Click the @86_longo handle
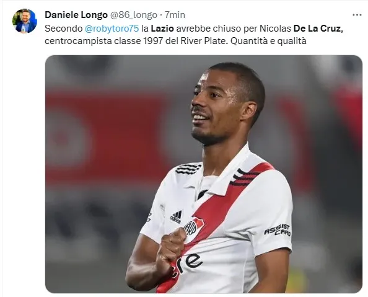The width and height of the screenshot is (368, 297). 134,15
